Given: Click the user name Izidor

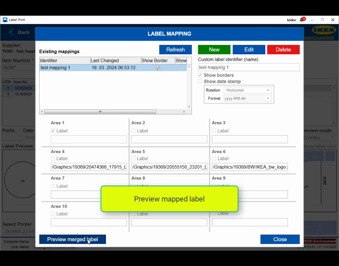Looking at the screenshot, I should 291,20.
